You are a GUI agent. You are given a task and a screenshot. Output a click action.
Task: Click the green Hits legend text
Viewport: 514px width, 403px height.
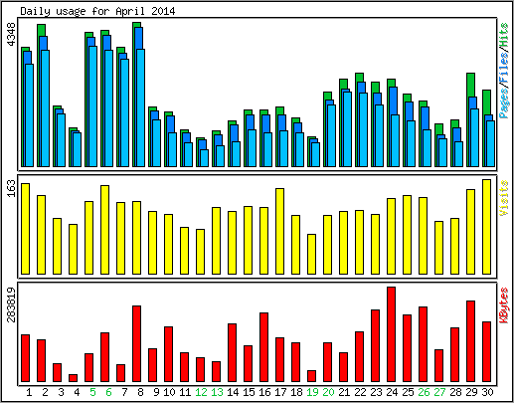tap(504, 35)
